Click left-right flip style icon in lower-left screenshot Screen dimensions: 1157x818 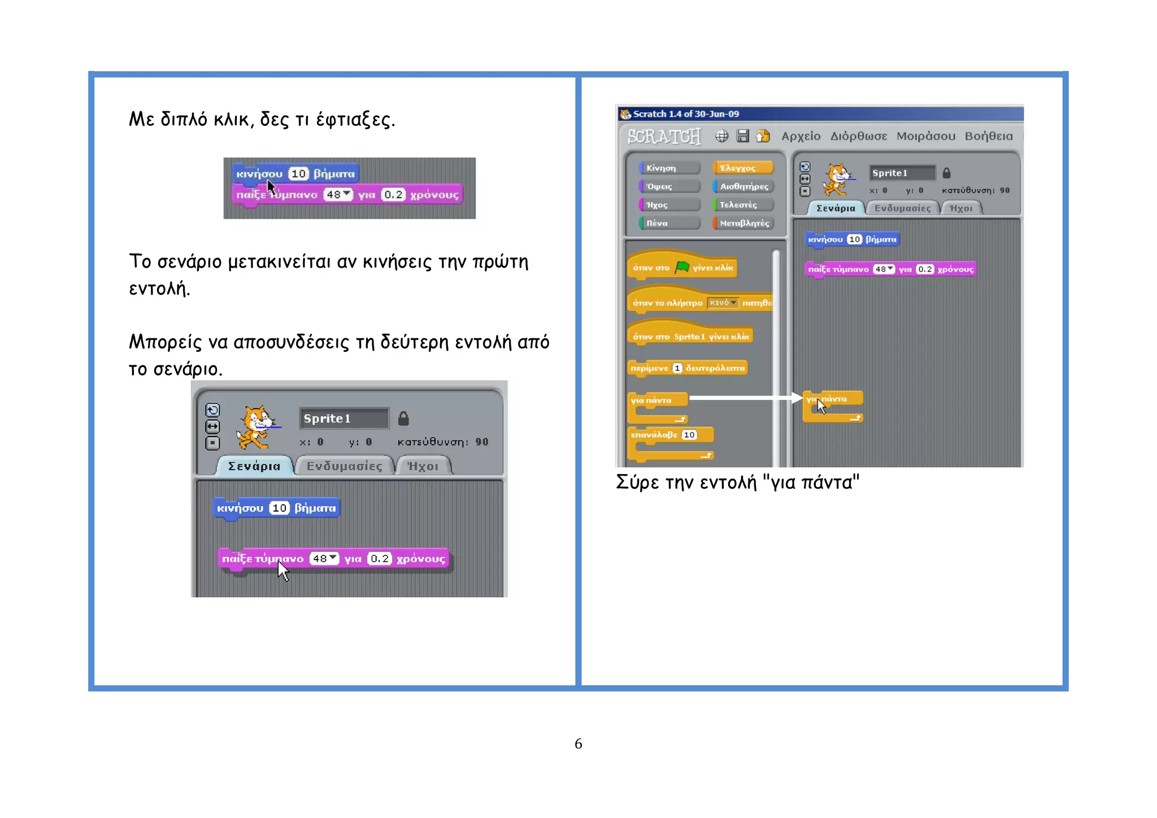point(212,427)
